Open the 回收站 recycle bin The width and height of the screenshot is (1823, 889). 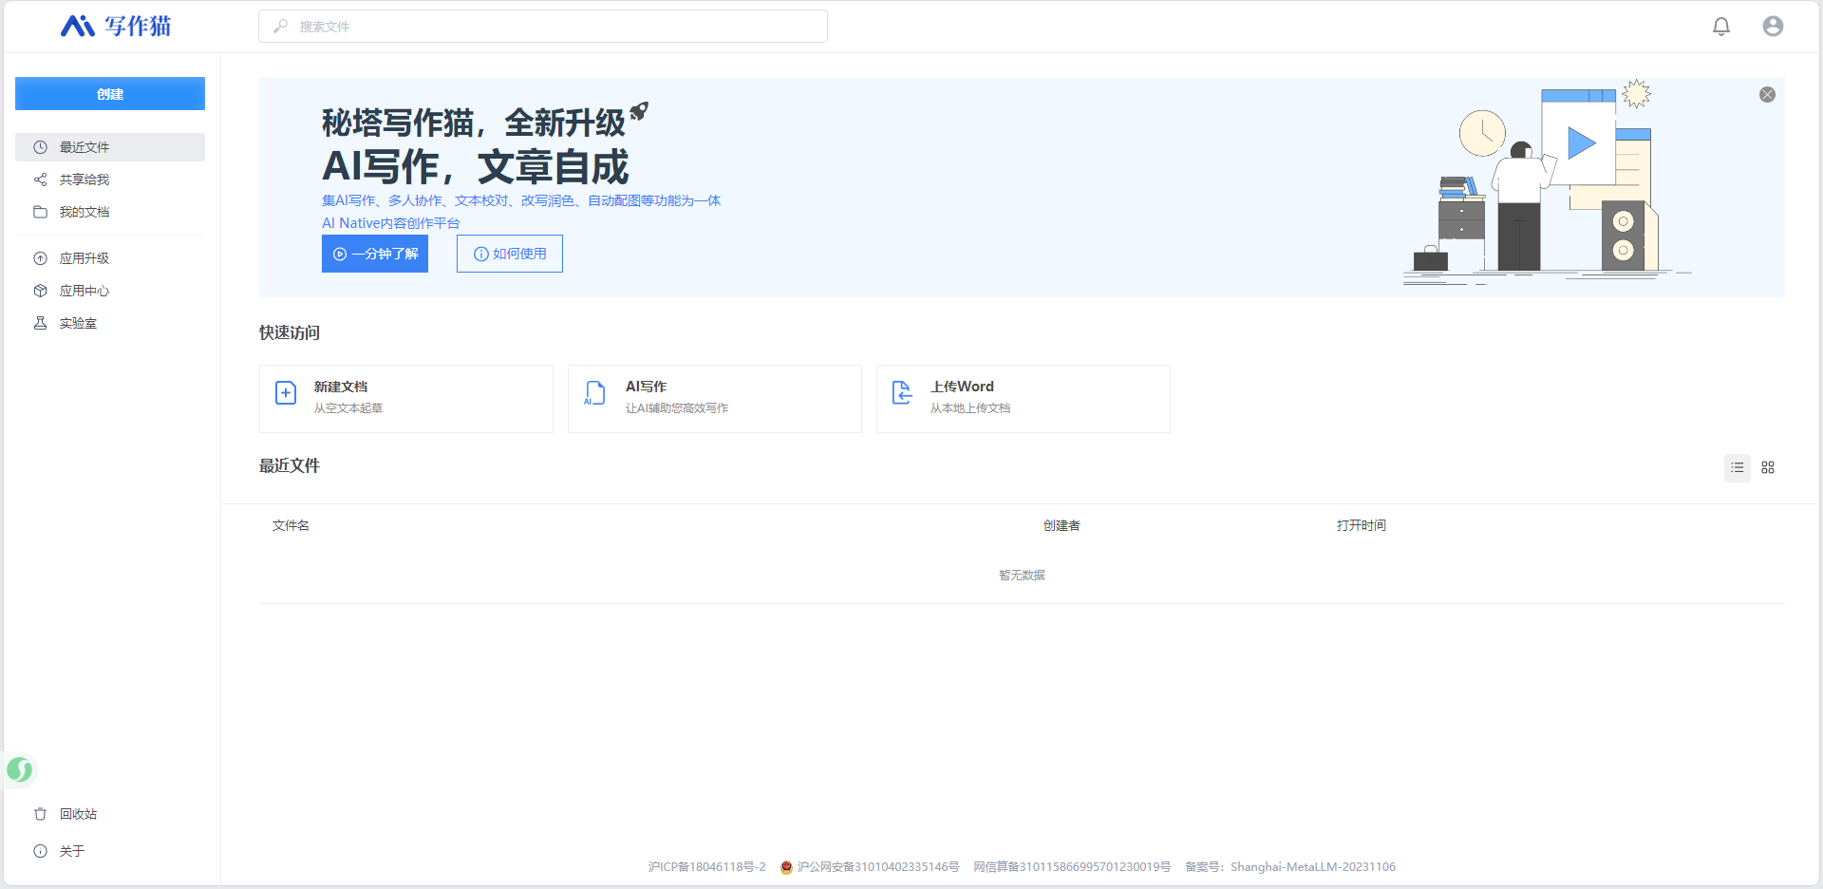[78, 814]
